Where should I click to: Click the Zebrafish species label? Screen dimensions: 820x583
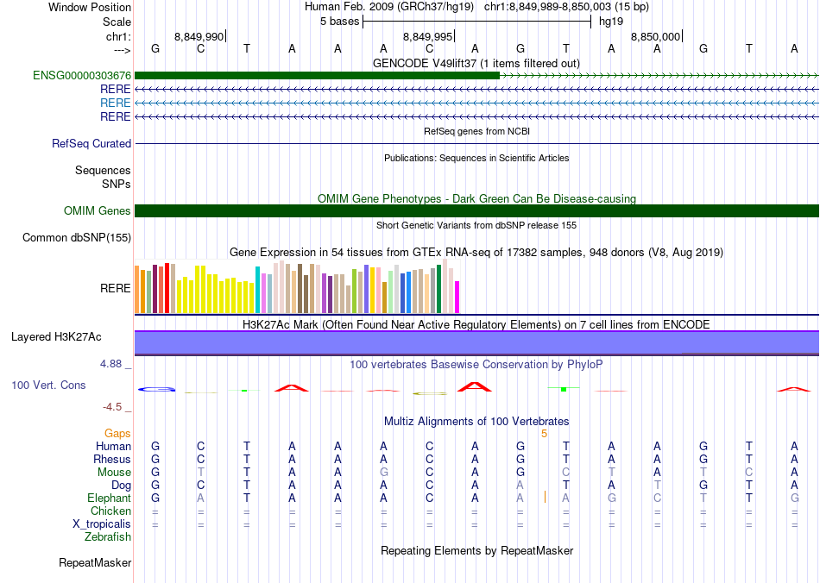pos(108,537)
